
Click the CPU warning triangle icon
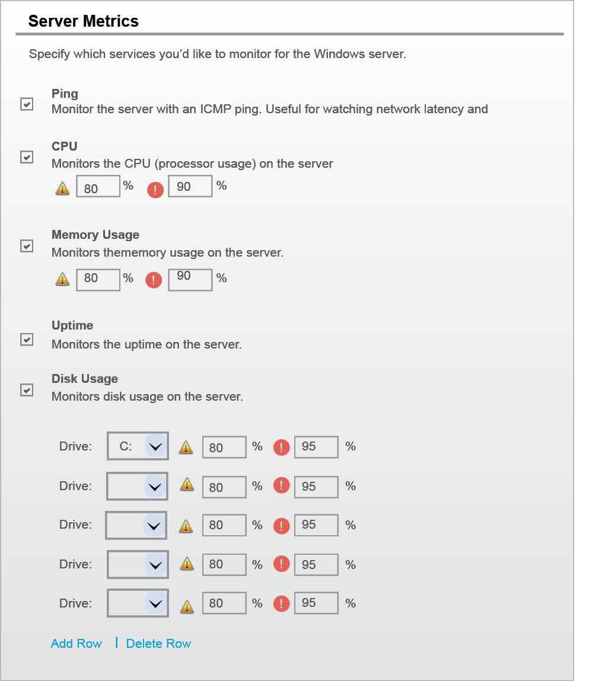point(62,188)
